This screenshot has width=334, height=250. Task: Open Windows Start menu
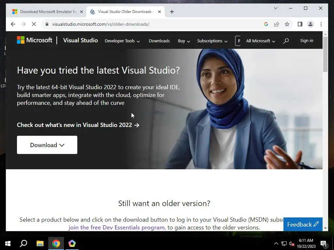click(x=8, y=243)
